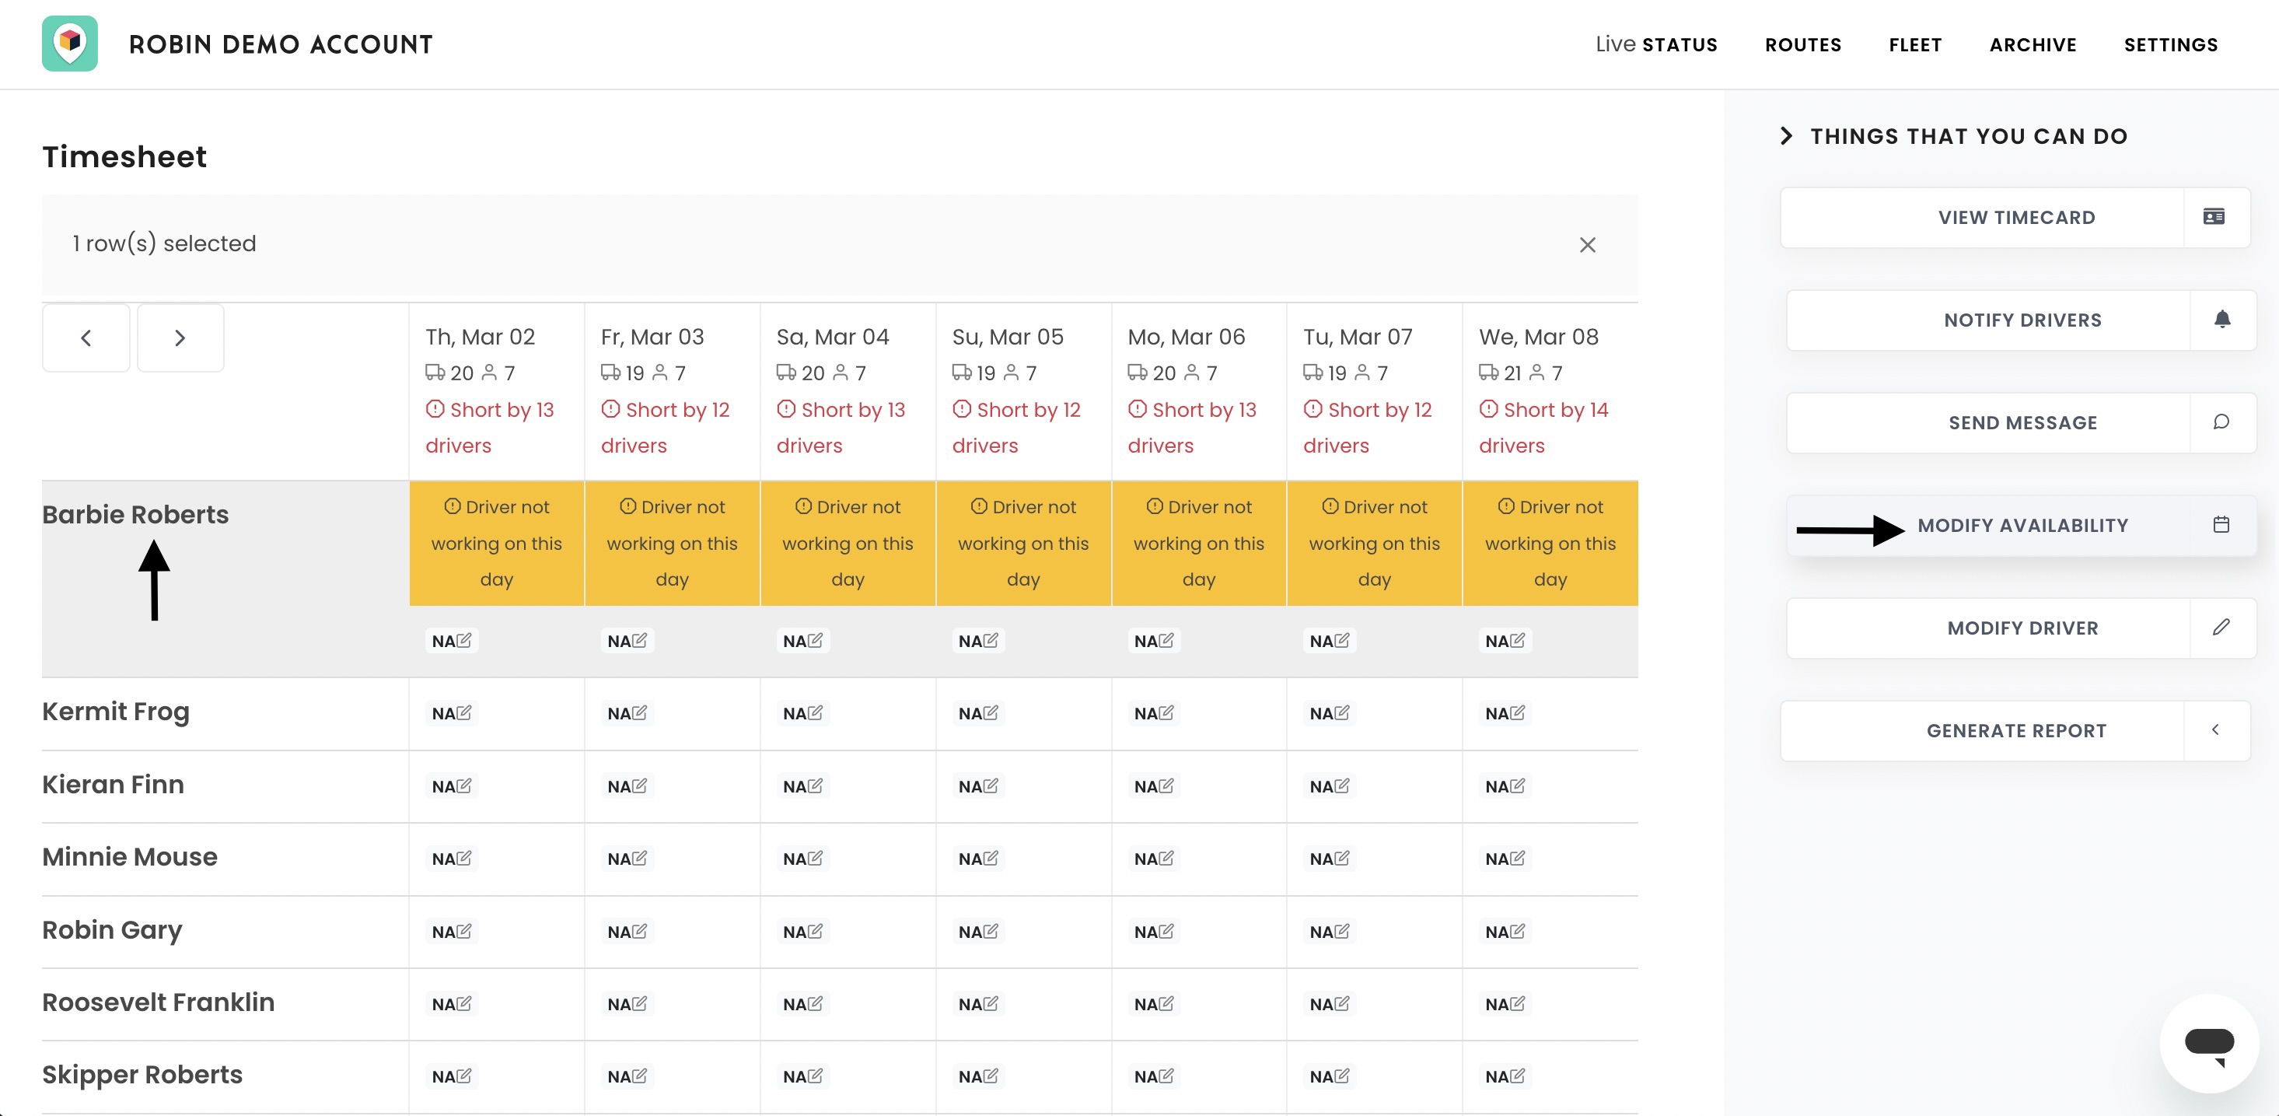
Task: Open the Archive menu item
Action: point(2033,44)
